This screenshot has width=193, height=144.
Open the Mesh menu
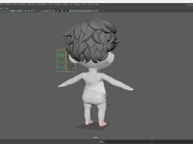15,4
